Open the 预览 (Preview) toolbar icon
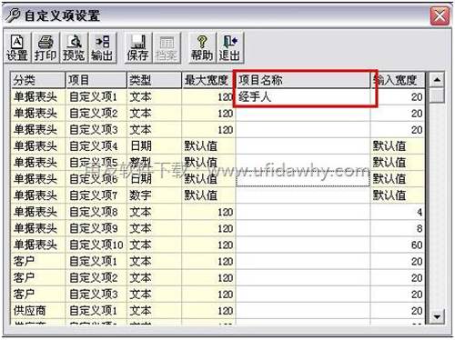Image resolution: width=455 pixels, height=340 pixels. (x=73, y=48)
